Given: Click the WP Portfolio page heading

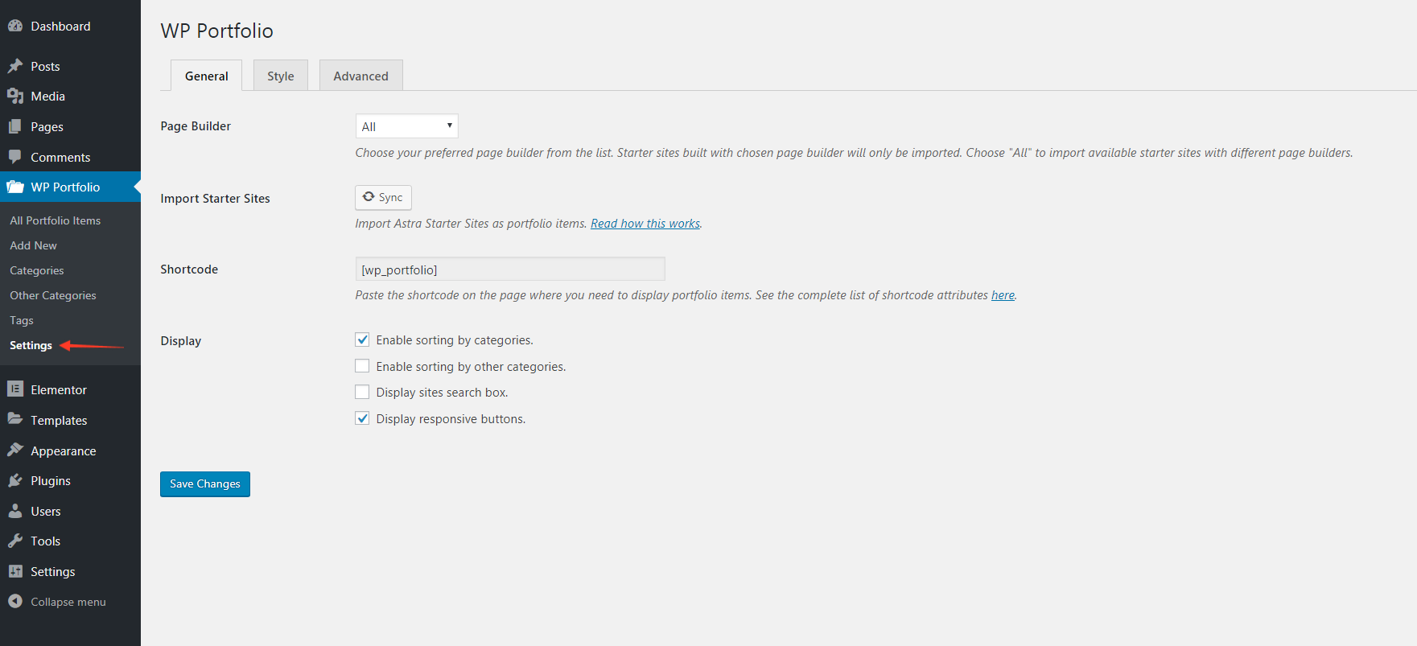Looking at the screenshot, I should tap(217, 31).
